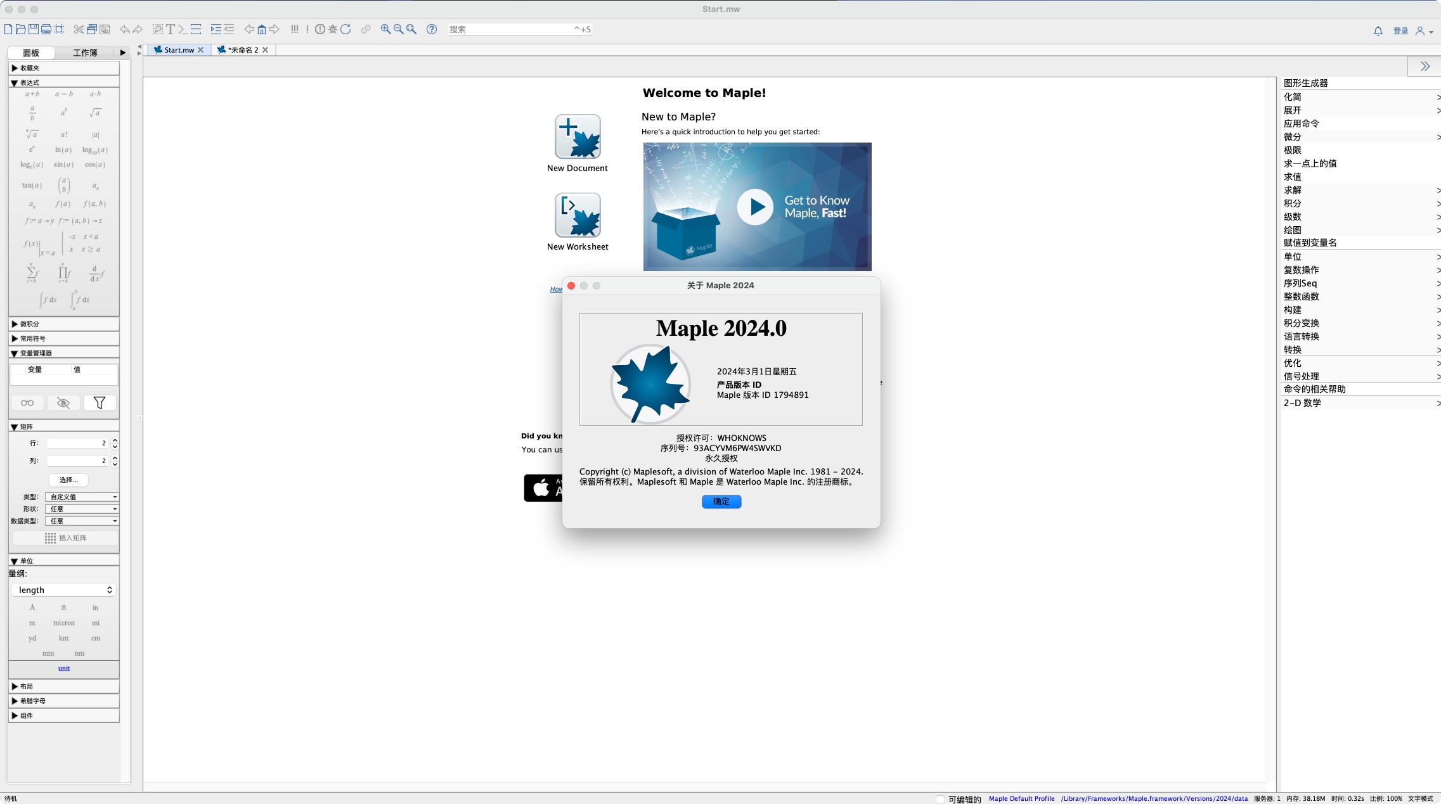The height and width of the screenshot is (804, 1441).
Task: Click the paste icon in the toolbar
Action: point(105,29)
